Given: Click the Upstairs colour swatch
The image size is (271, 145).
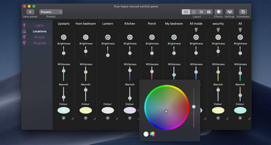Looking at the screenshot, I should [64, 110].
